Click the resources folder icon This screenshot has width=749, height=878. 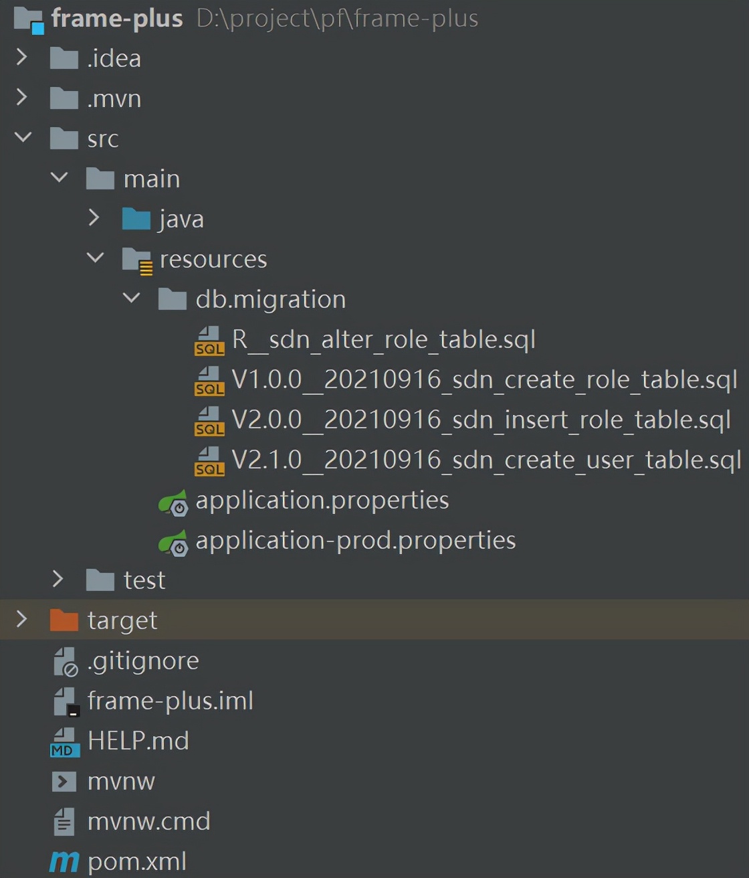[x=137, y=260]
